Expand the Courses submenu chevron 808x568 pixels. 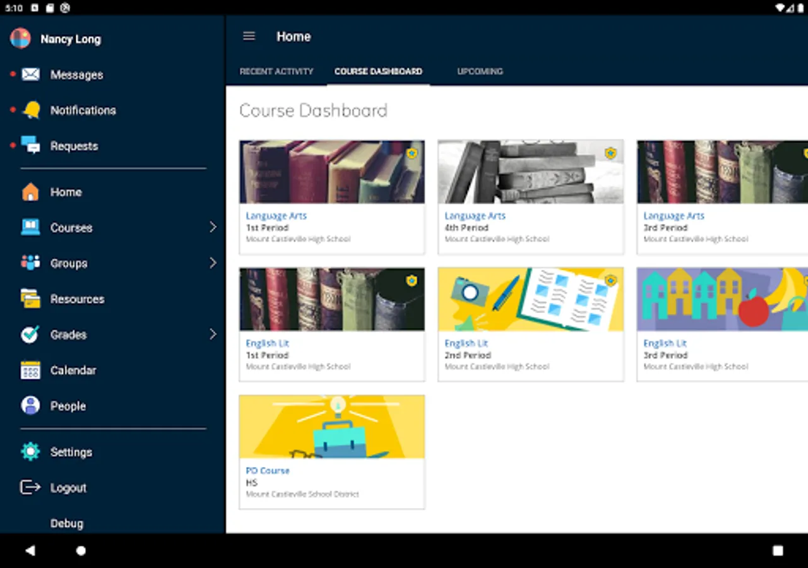click(x=213, y=227)
